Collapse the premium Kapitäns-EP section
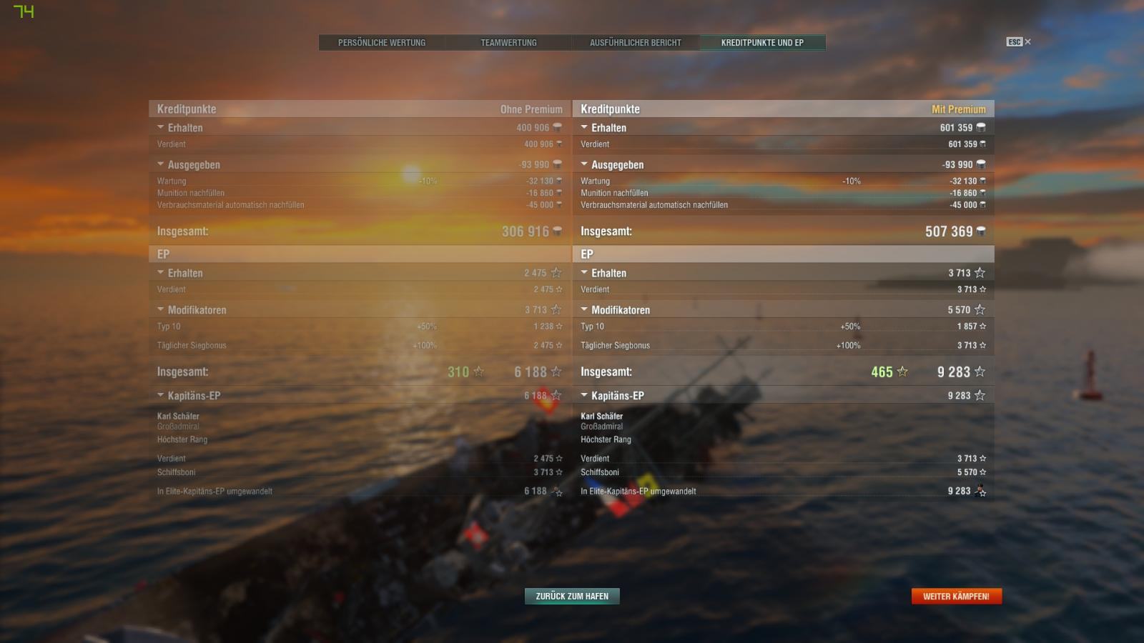The height and width of the screenshot is (643, 1144). [x=584, y=395]
